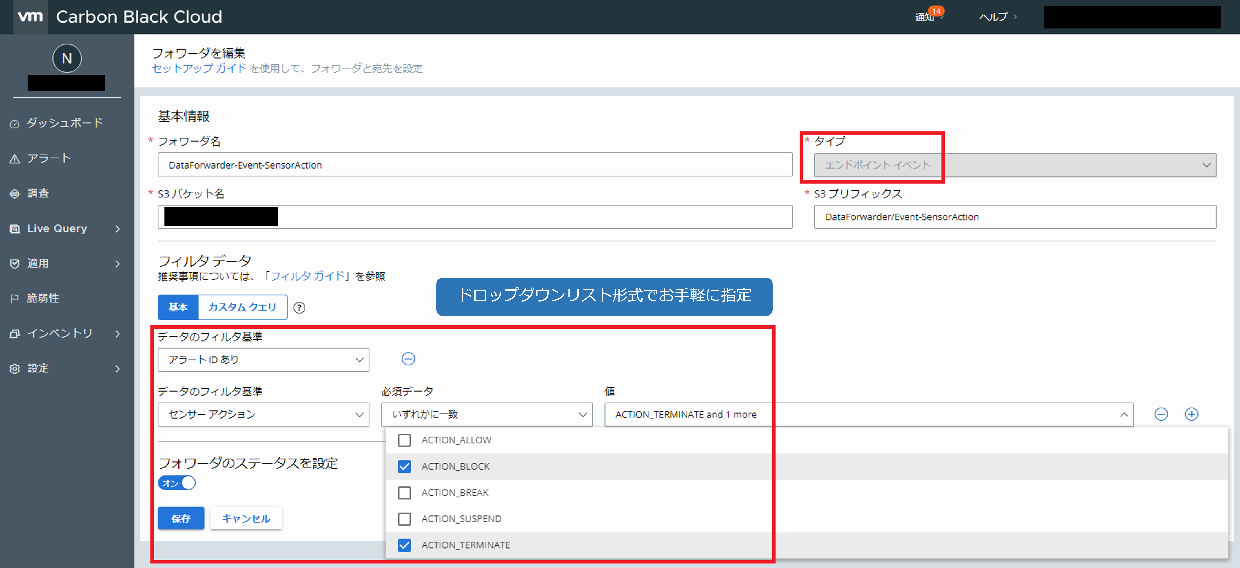1240x568 pixels.
Task: Click the インベントリ inventory icon
Action: click(15, 333)
